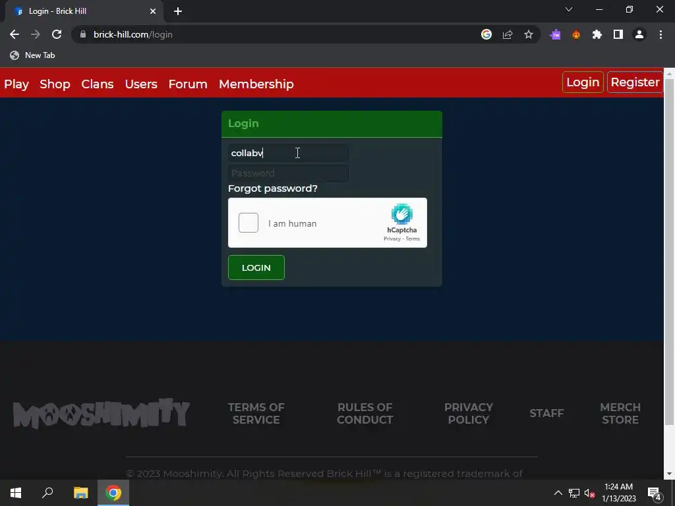Open a new browser tab with plus
Image resolution: width=675 pixels, height=506 pixels.
(178, 11)
